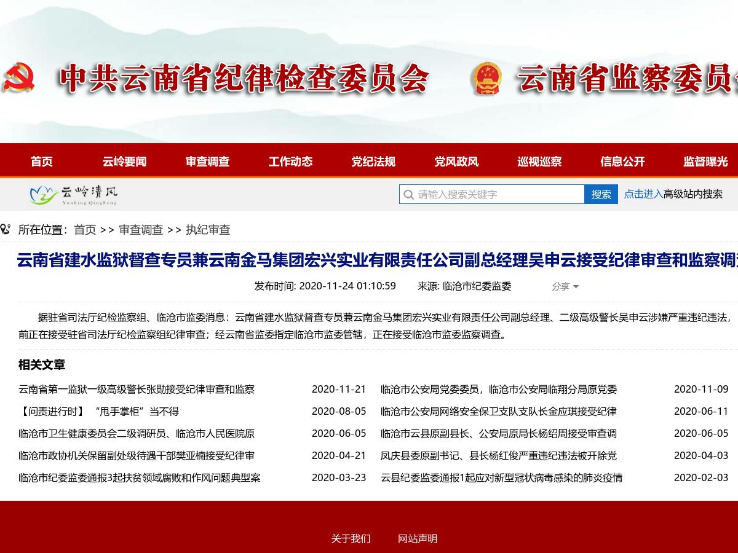Open the 巡视巡察 section
This screenshot has height=553, width=738.
click(539, 161)
